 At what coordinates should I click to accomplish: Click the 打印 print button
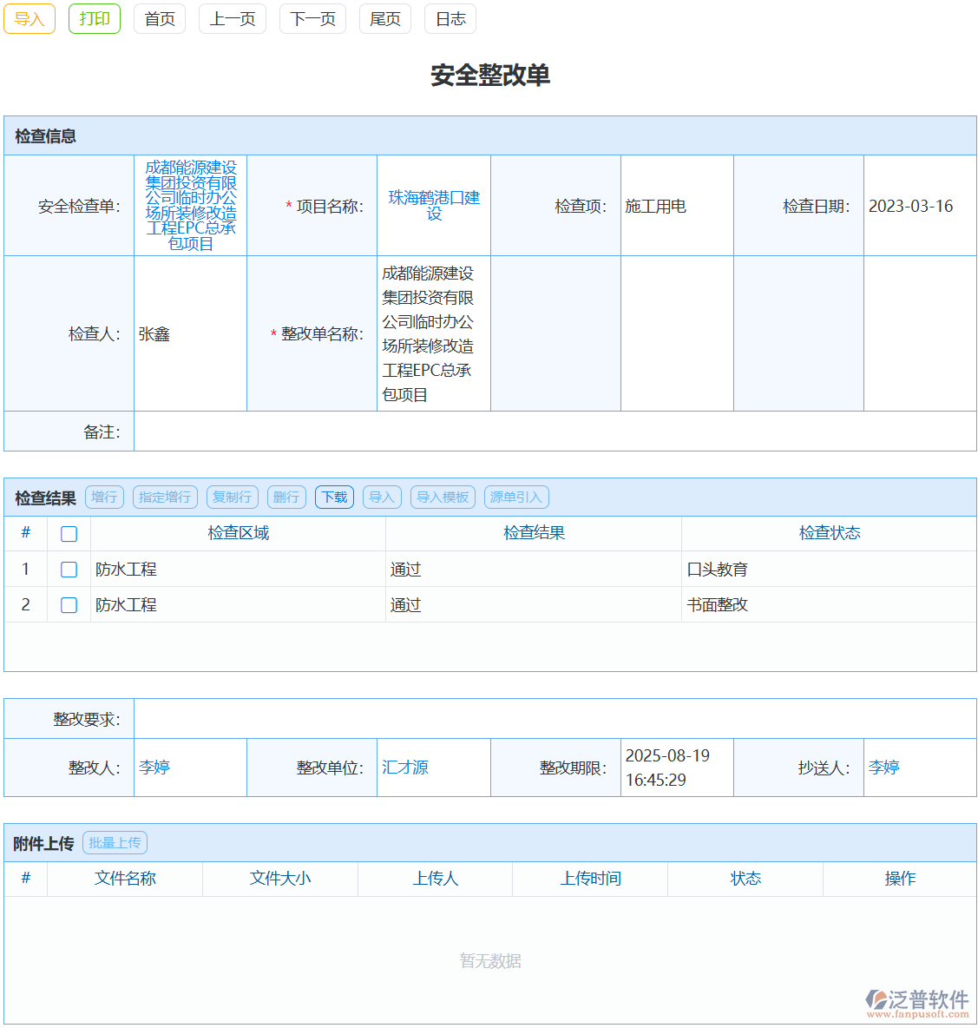tap(94, 18)
